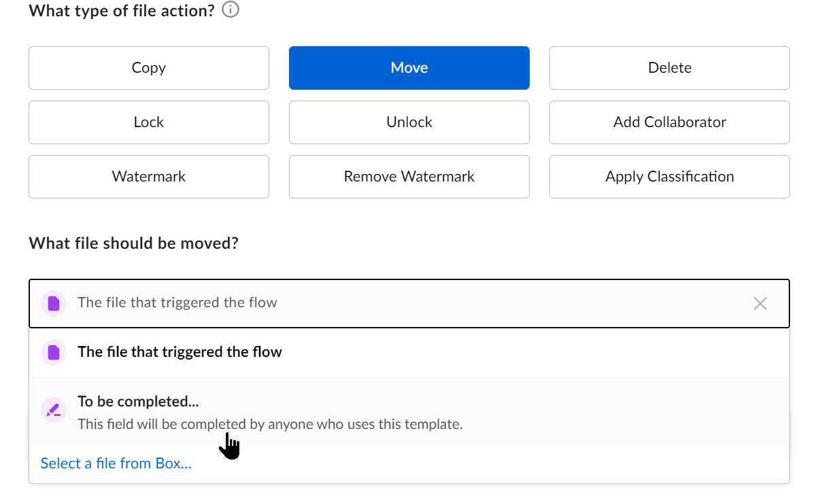Select the 'To be completed...' option
This screenshot has width=820, height=501.
pyautogui.click(x=138, y=402)
